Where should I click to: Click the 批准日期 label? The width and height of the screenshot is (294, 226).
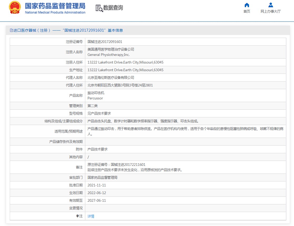coord(76,185)
